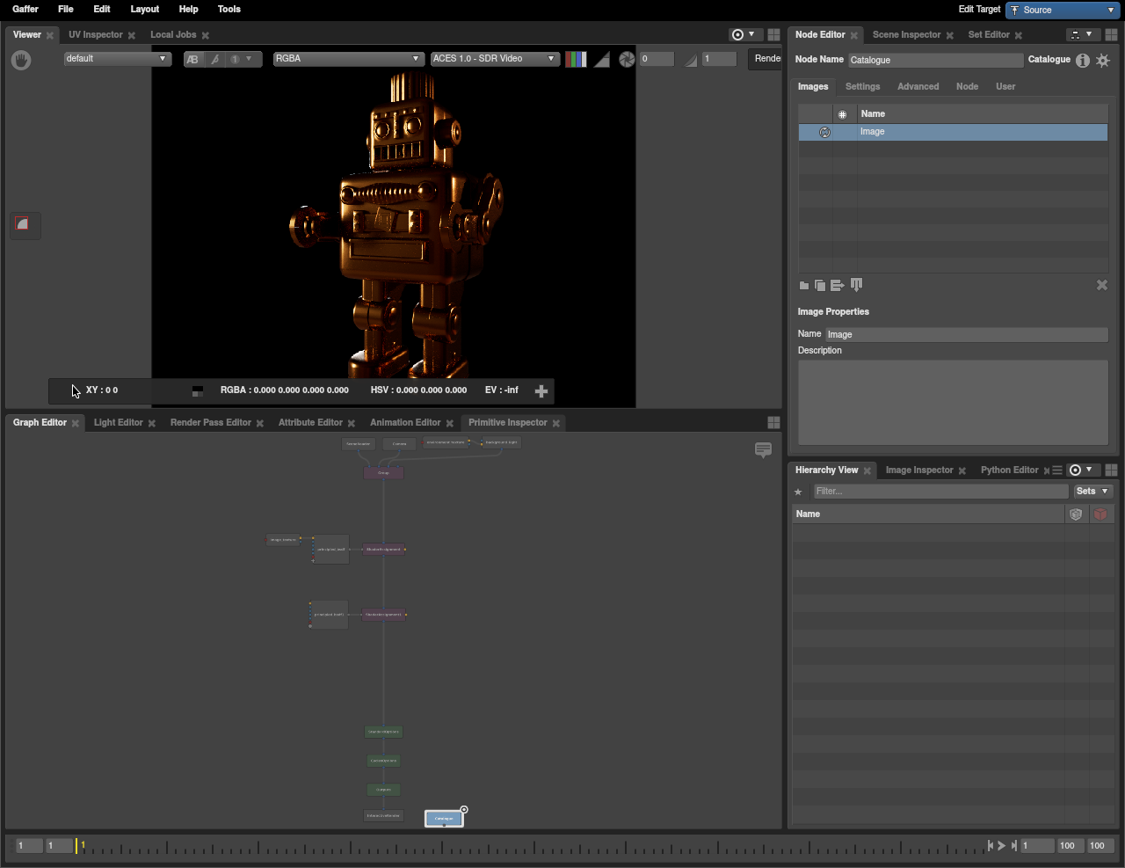Close the Primitive Inspector tab
This screenshot has height=868, width=1125.
click(x=556, y=423)
